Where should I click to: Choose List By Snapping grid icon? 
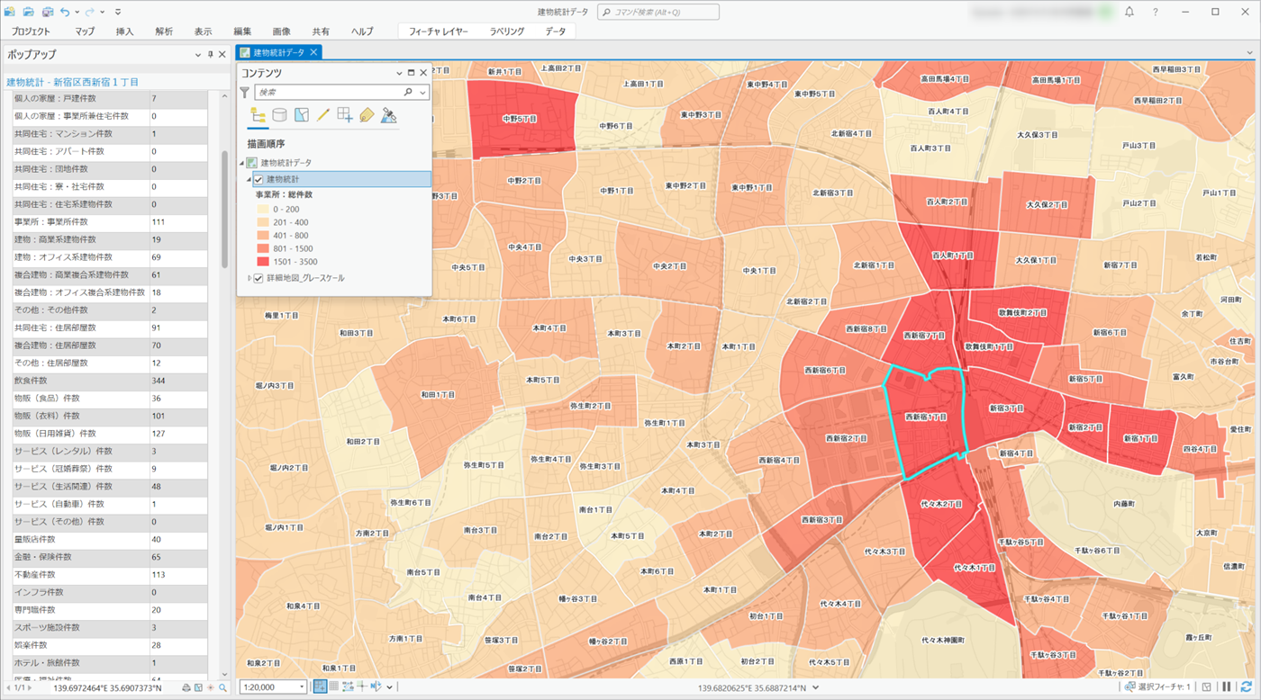(345, 115)
